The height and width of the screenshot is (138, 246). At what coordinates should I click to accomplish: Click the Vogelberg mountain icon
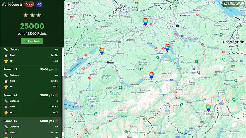(x=205, y=100)
